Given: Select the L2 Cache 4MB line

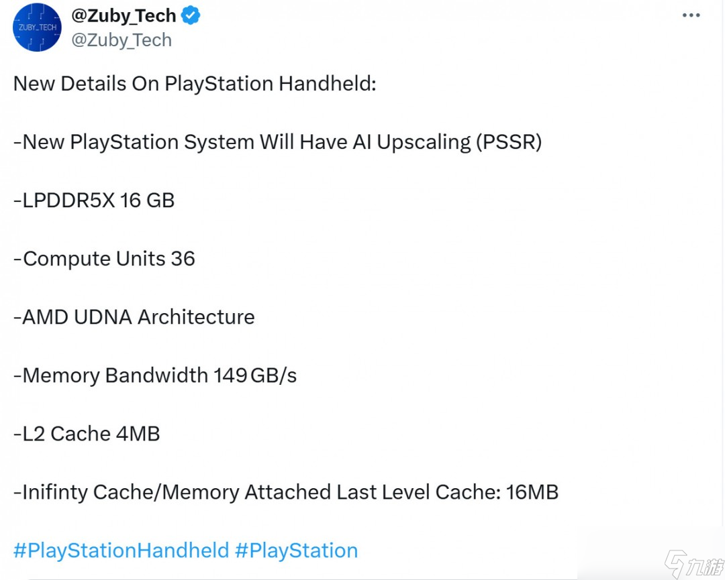Looking at the screenshot, I should pyautogui.click(x=87, y=434).
